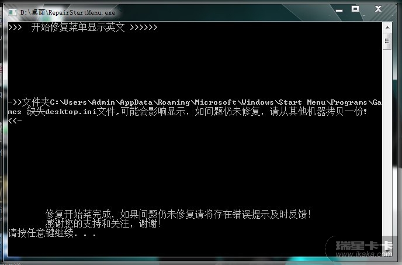Click the title text D:\桌面\RepairStartMenu.exe

[x=68, y=12]
